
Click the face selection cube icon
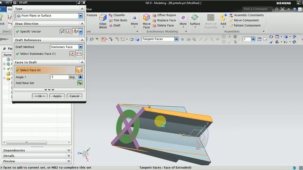pos(79,70)
